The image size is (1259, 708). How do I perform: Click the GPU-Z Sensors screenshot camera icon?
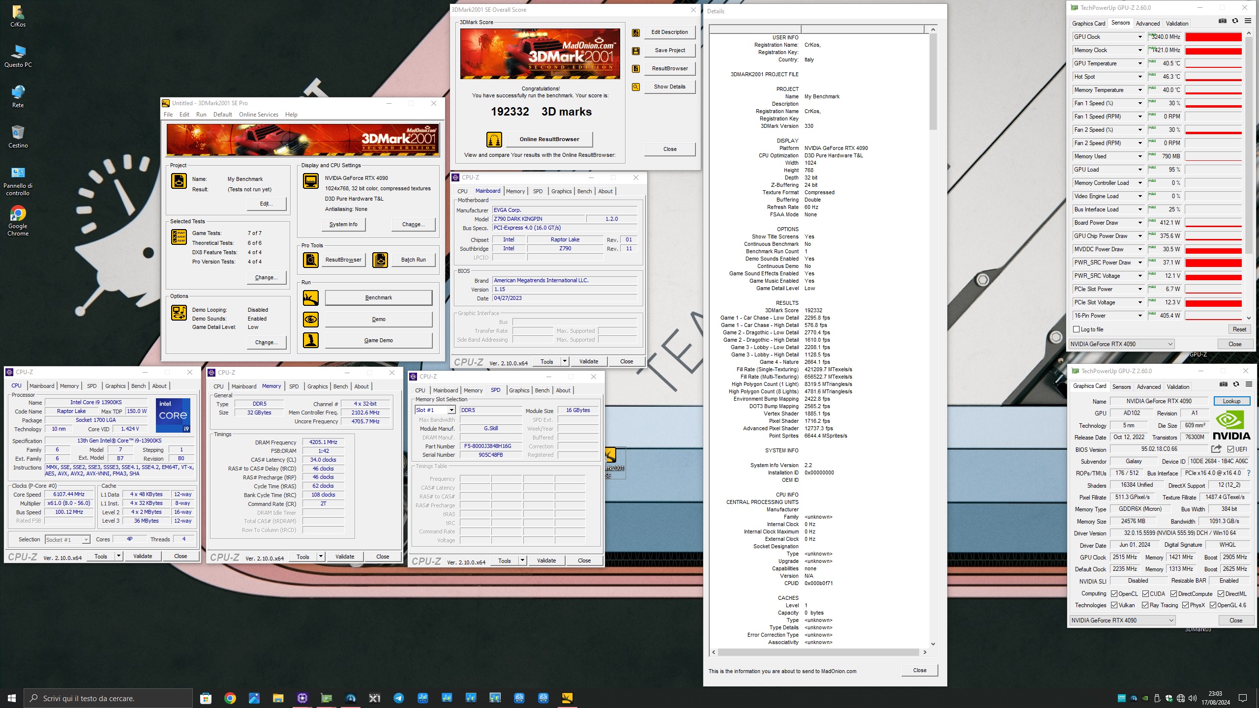tap(1223, 21)
